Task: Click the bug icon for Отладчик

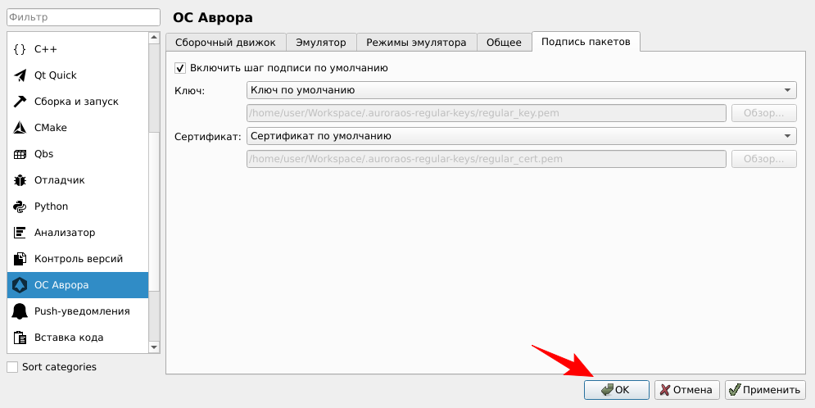Action: (x=20, y=180)
